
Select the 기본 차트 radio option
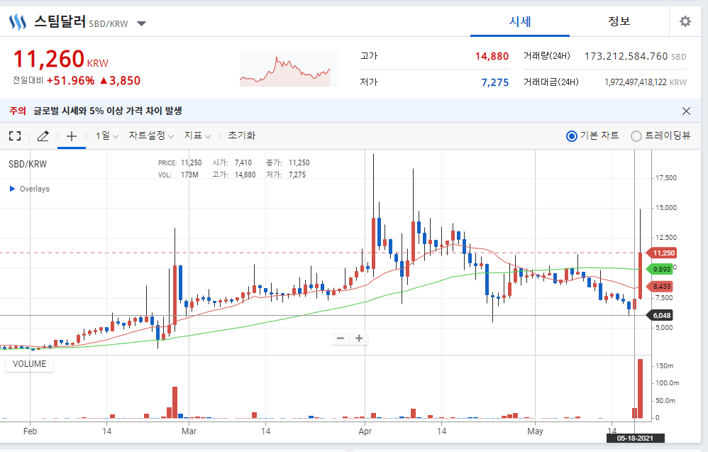tap(572, 136)
